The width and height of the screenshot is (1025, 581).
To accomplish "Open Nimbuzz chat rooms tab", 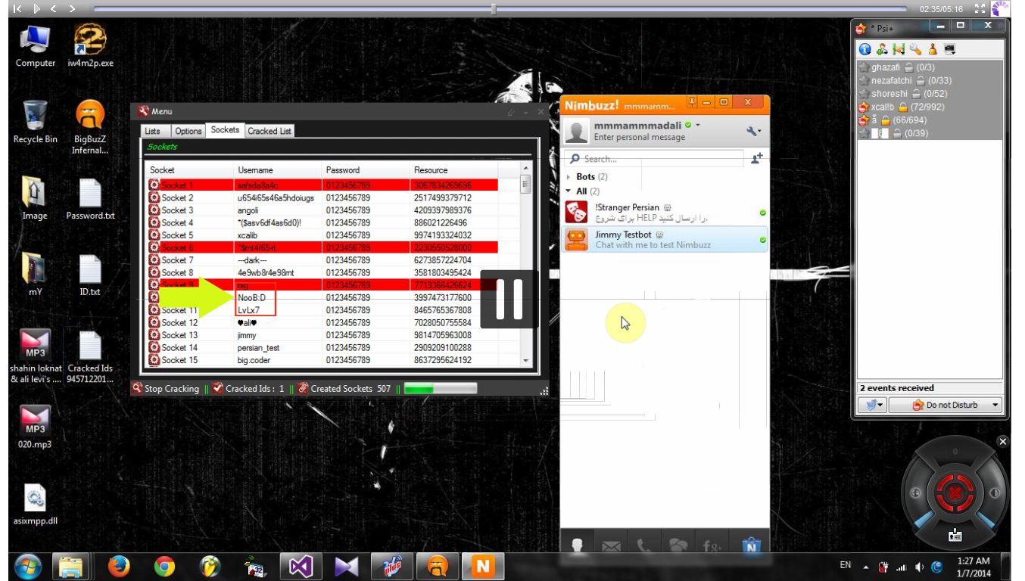I will click(x=678, y=545).
